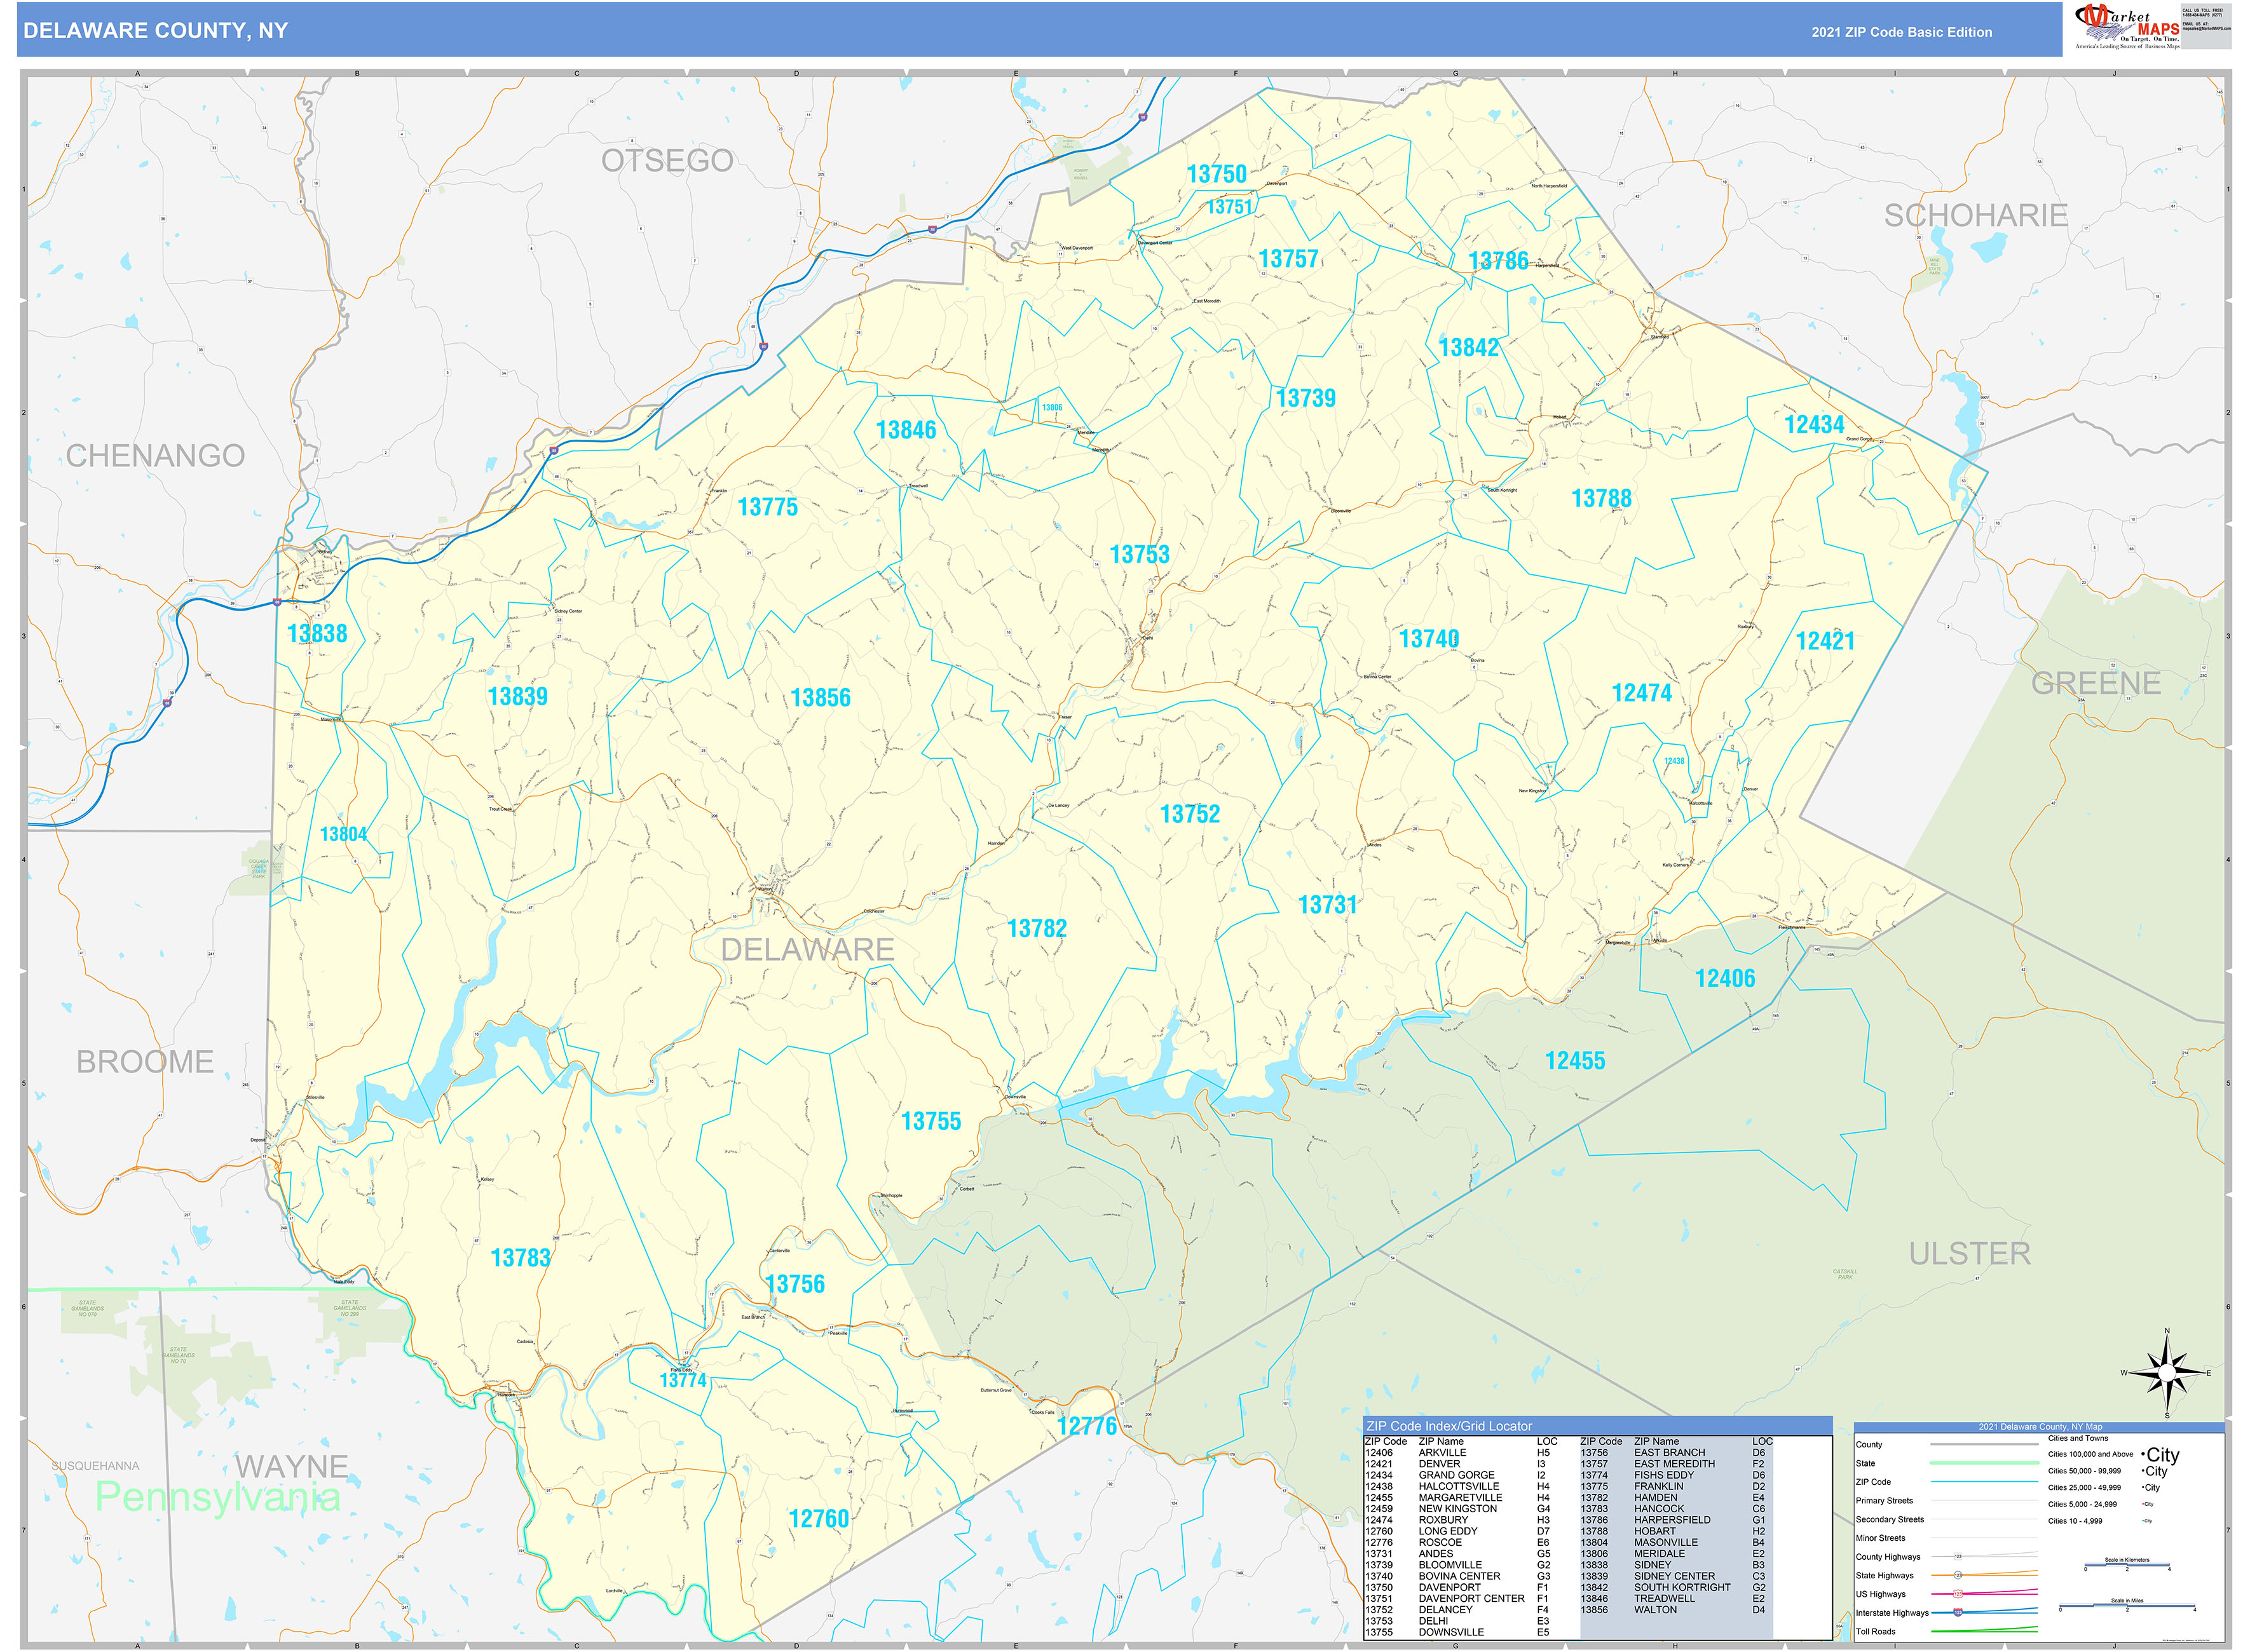Click ZIP label 13757 on the map
The width and height of the screenshot is (2243, 1652).
coord(1288,259)
